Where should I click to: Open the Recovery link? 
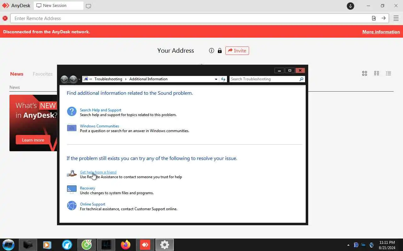click(x=88, y=188)
